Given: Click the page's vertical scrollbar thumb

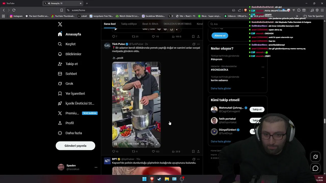Looking at the screenshot, I should [x=324, y=121].
